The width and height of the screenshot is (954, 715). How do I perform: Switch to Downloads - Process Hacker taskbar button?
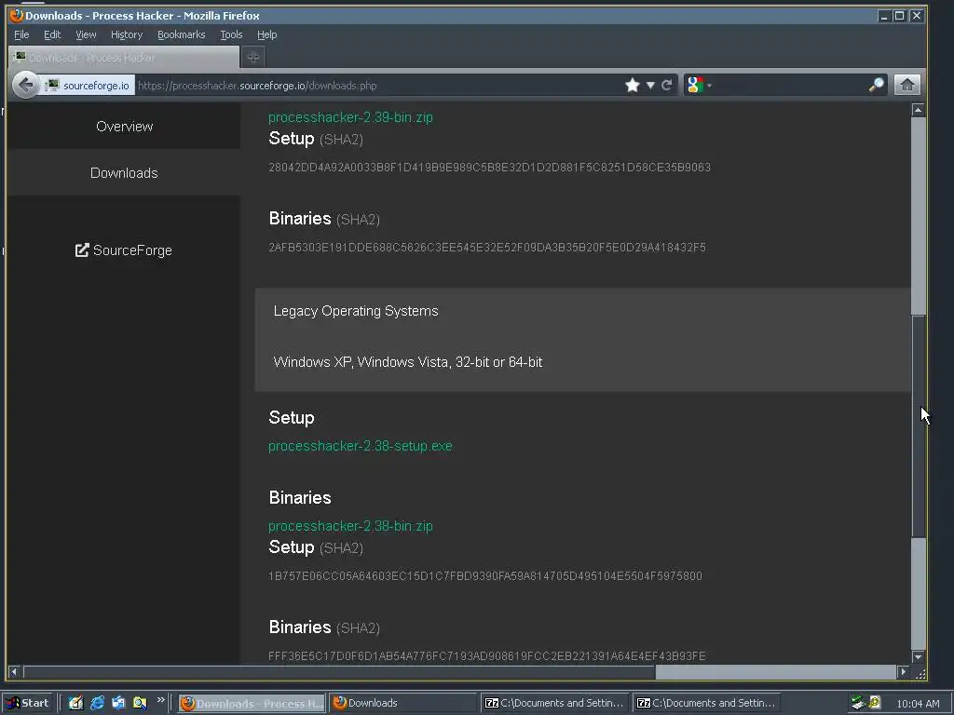252,704
